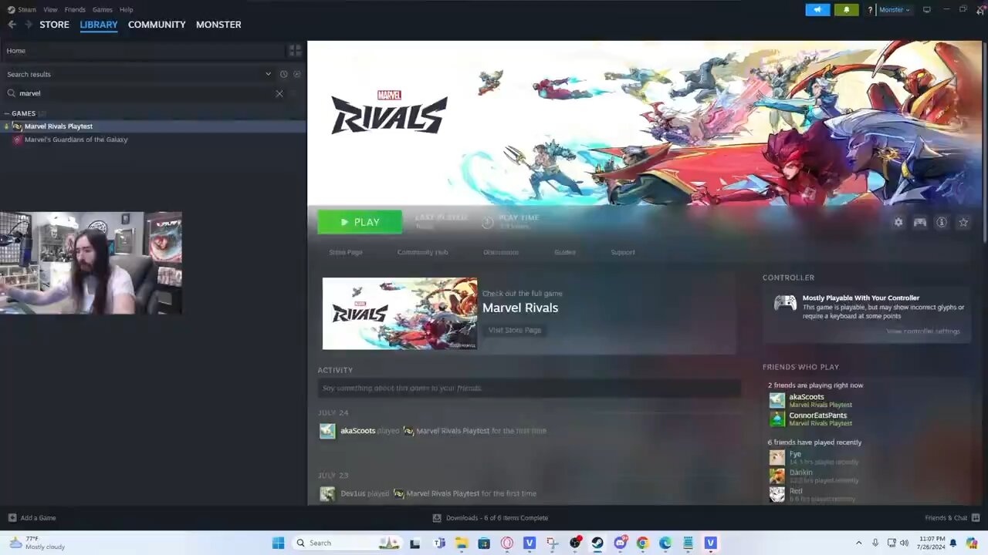Viewport: 988px width, 555px height.
Task: Open the COMMUNITY tab
Action: 157,25
